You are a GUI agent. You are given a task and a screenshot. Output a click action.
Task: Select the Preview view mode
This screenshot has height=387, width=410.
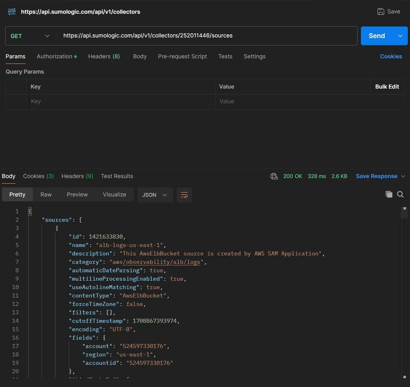[x=77, y=195]
